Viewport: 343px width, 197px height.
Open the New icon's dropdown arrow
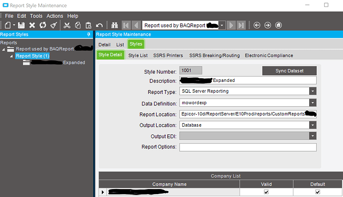point(14,25)
